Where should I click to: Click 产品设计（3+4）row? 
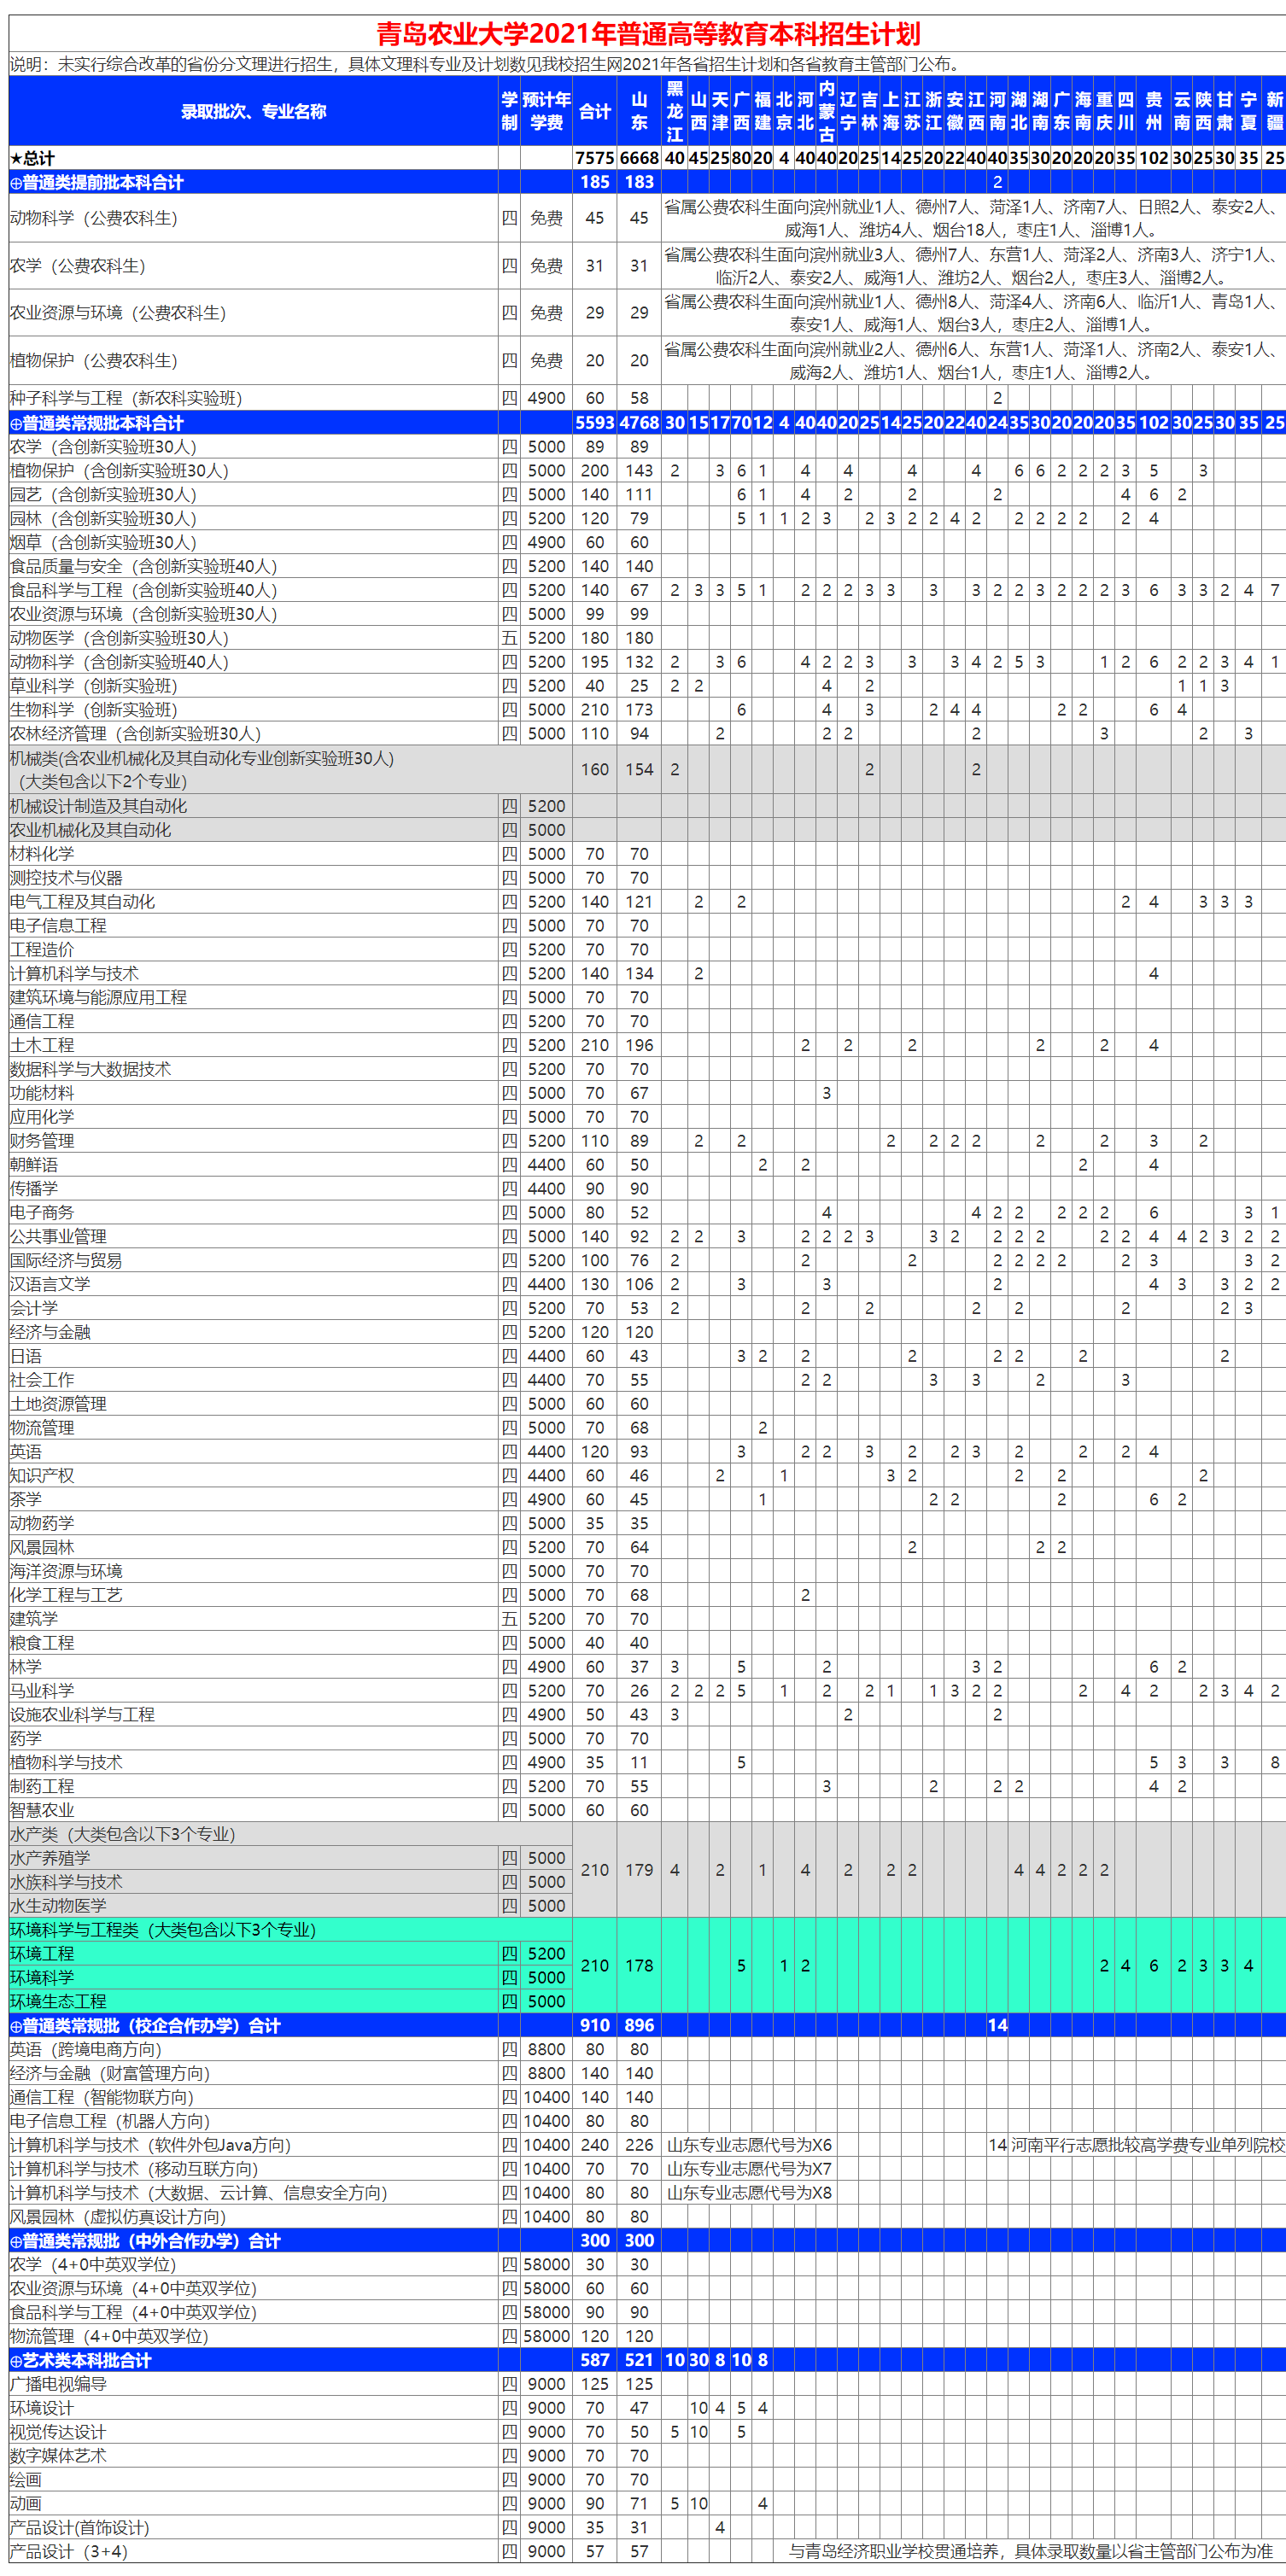647,2551
